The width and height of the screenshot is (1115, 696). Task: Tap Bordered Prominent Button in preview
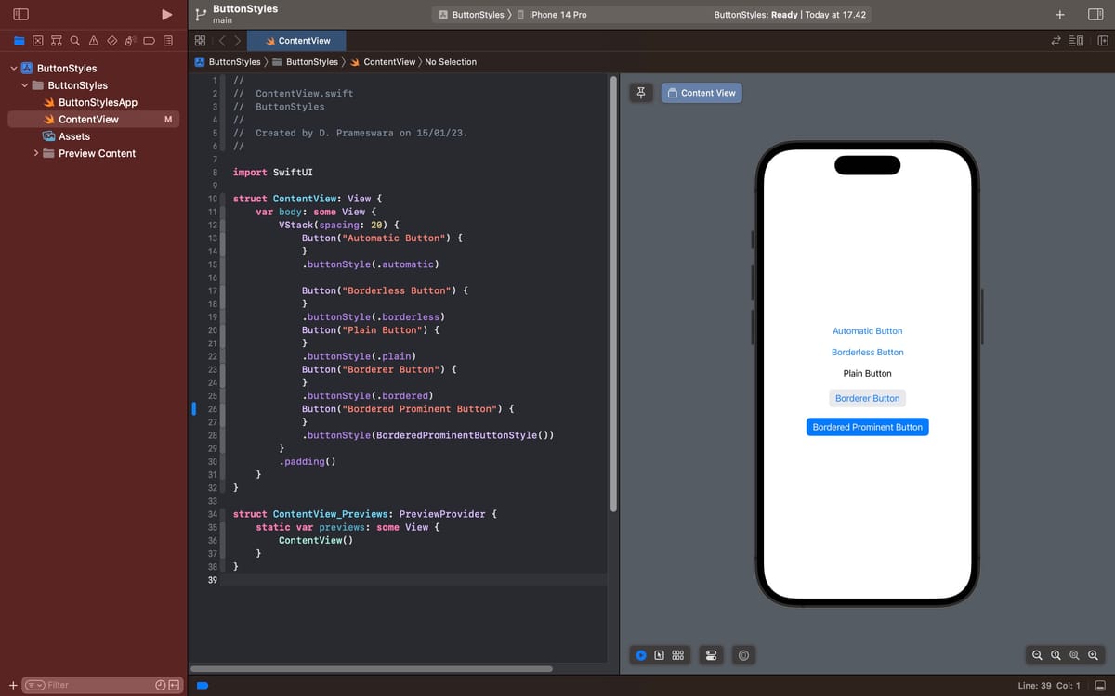pos(867,427)
